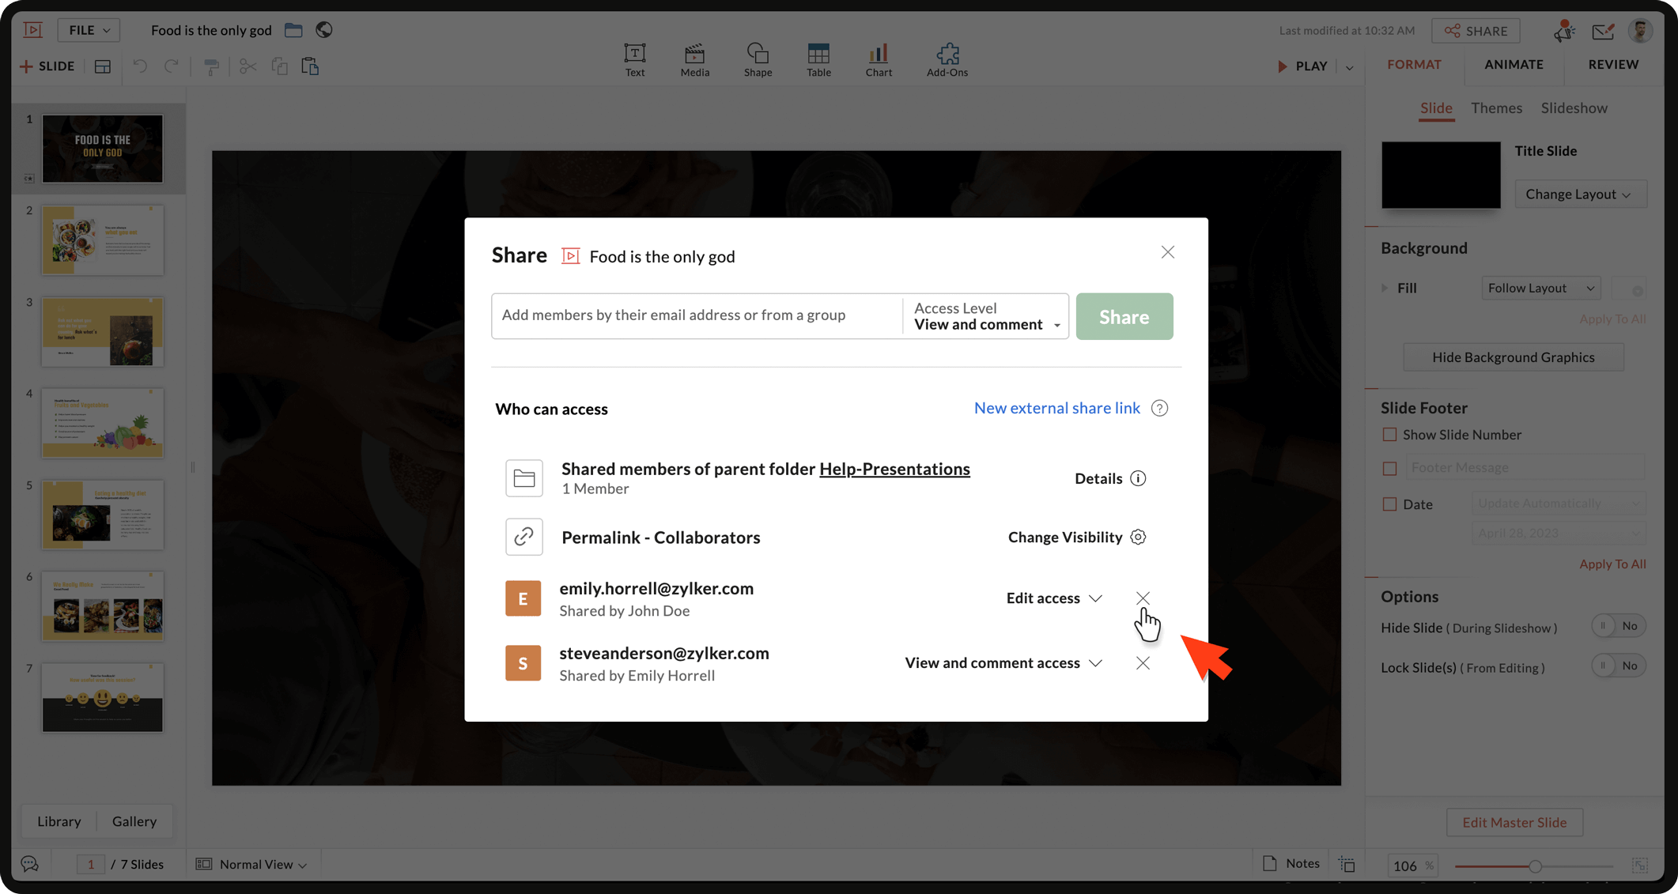Viewport: 1678px width, 894px height.
Task: Open Add-Ons
Action: click(x=947, y=60)
